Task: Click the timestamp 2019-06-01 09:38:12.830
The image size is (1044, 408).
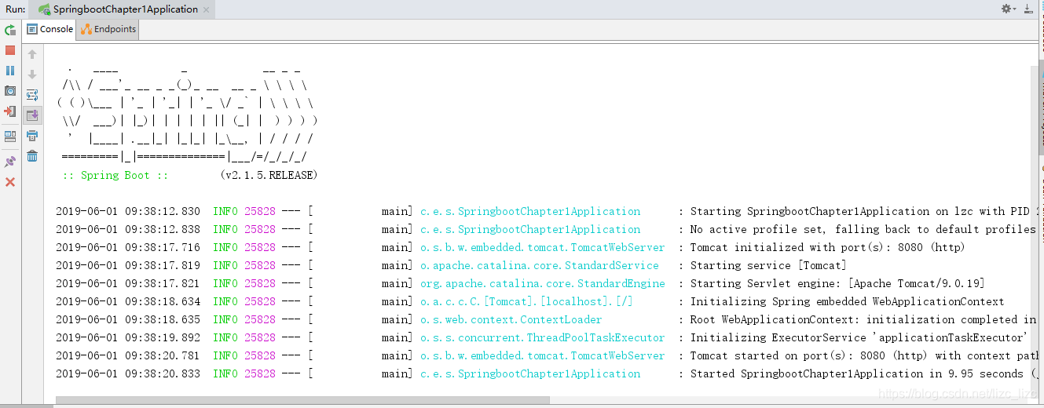Action: (x=128, y=211)
